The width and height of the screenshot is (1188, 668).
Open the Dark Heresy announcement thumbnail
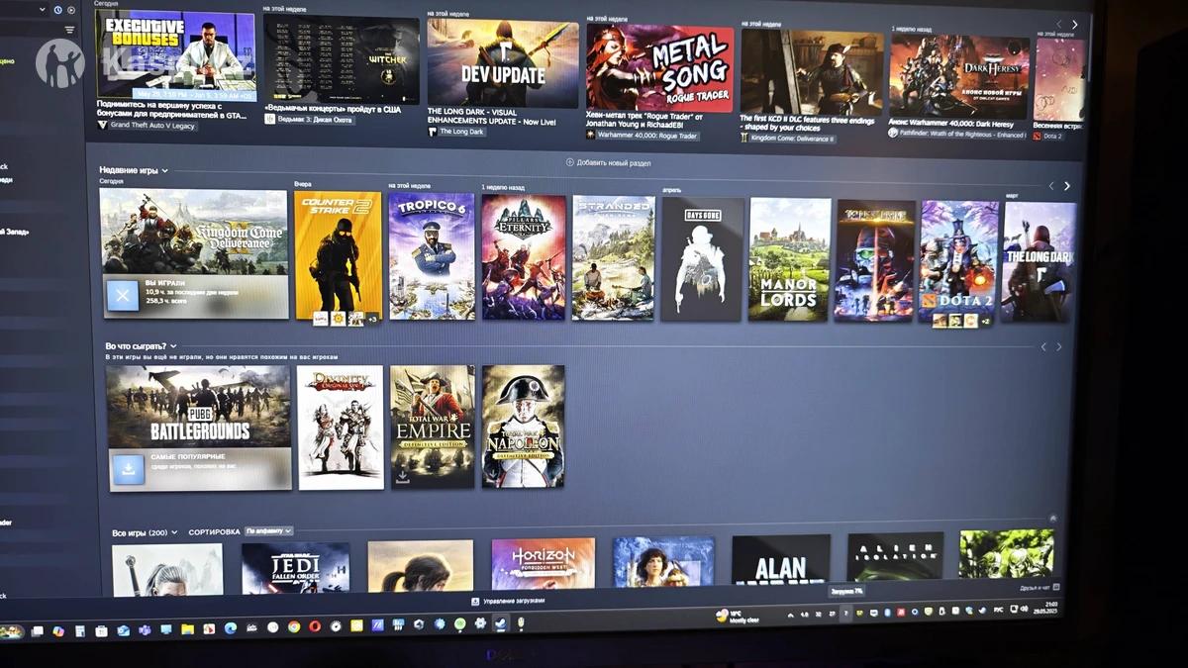pos(959,76)
